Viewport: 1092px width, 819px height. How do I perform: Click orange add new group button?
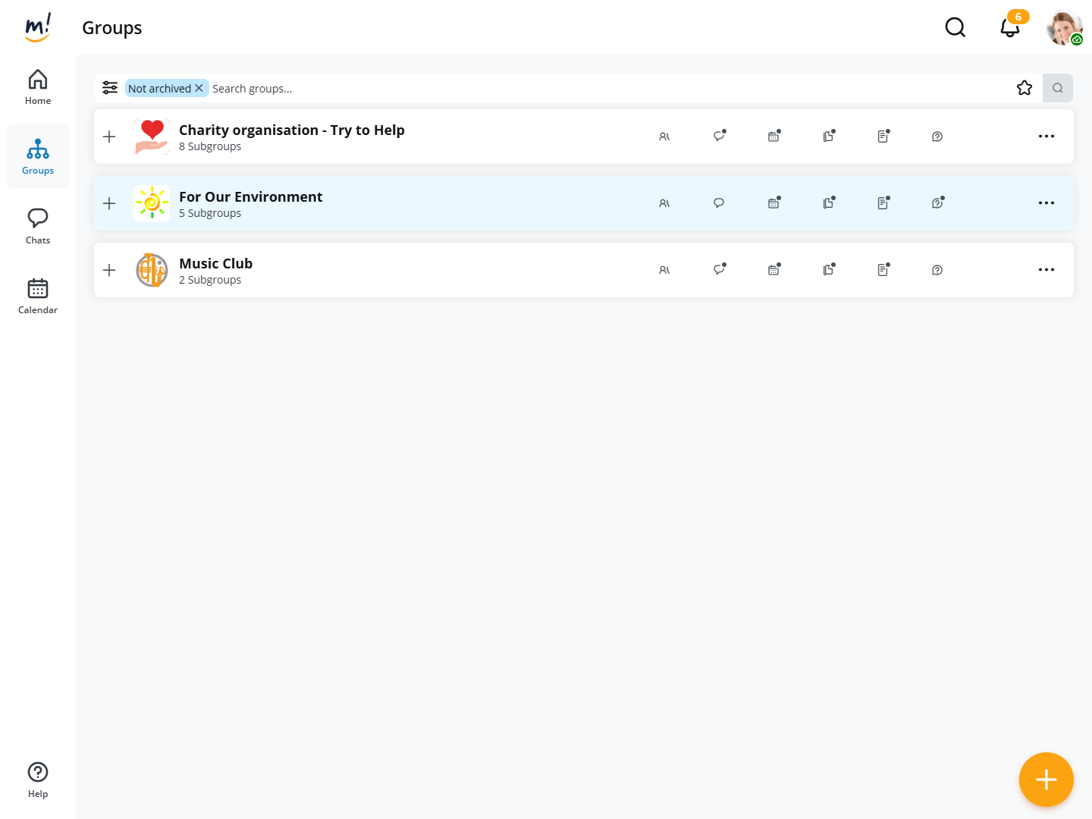tap(1046, 779)
